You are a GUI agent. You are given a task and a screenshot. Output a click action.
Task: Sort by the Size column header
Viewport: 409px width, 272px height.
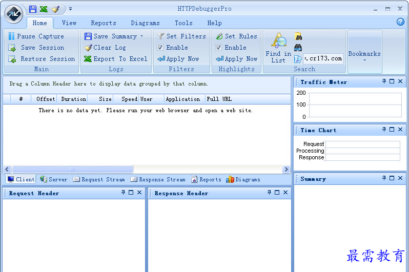click(x=100, y=99)
